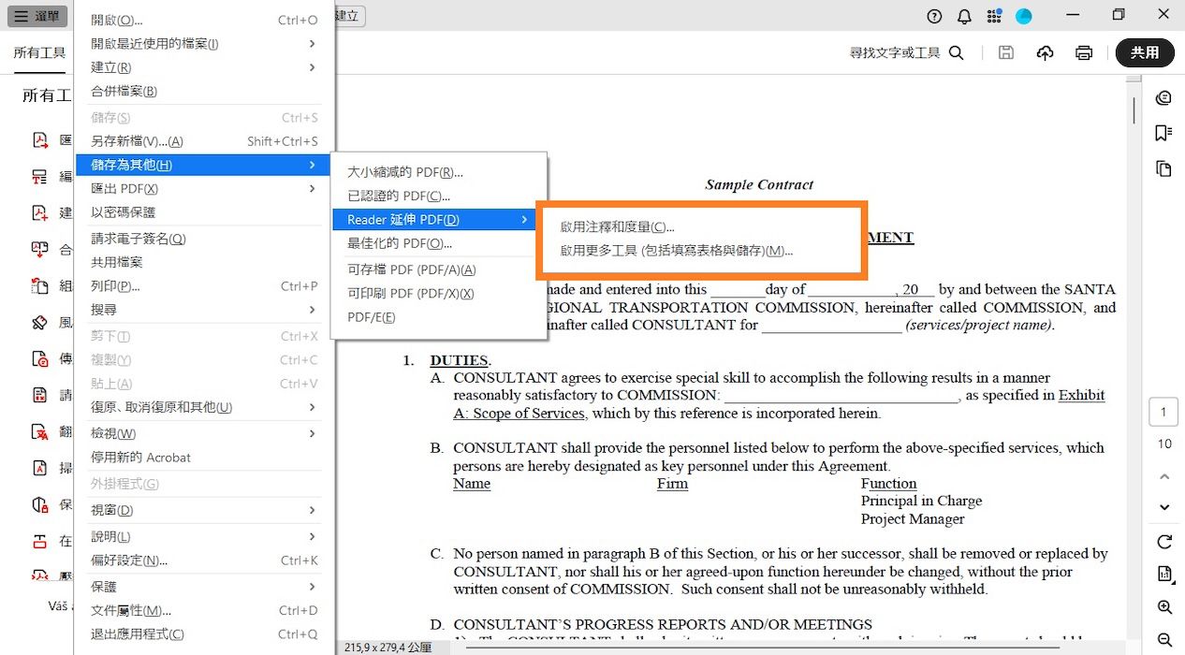Show the bookmarks panel

(1163, 133)
